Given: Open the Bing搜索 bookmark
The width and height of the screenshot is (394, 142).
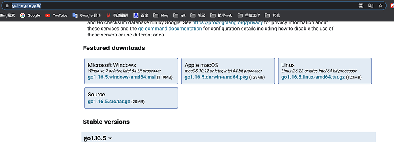Looking at the screenshot, I should pos(7,16).
